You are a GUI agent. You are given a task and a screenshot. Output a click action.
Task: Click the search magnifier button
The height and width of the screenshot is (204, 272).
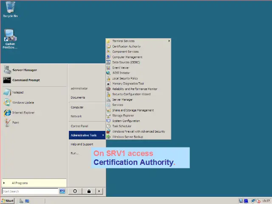pos(62,191)
